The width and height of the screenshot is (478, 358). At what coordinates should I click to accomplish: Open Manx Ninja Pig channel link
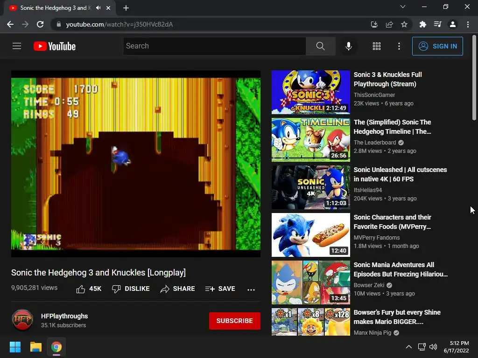(372, 332)
